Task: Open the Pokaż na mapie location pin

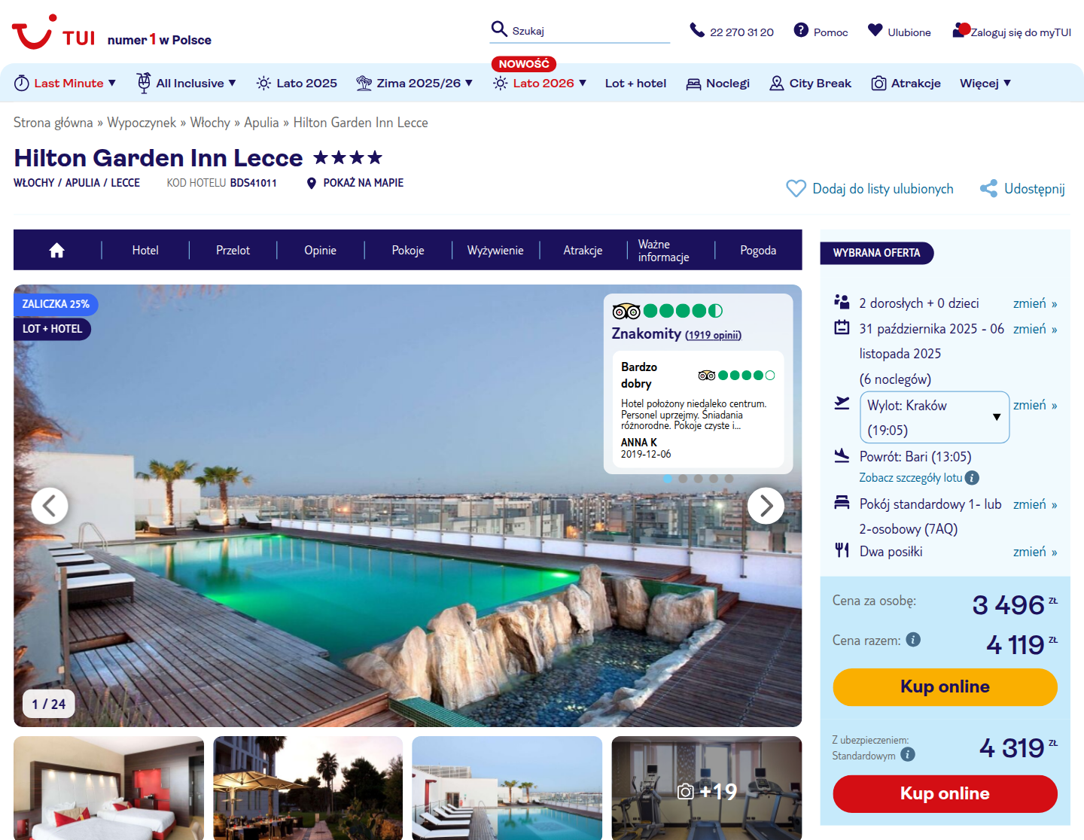Action: 311,183
